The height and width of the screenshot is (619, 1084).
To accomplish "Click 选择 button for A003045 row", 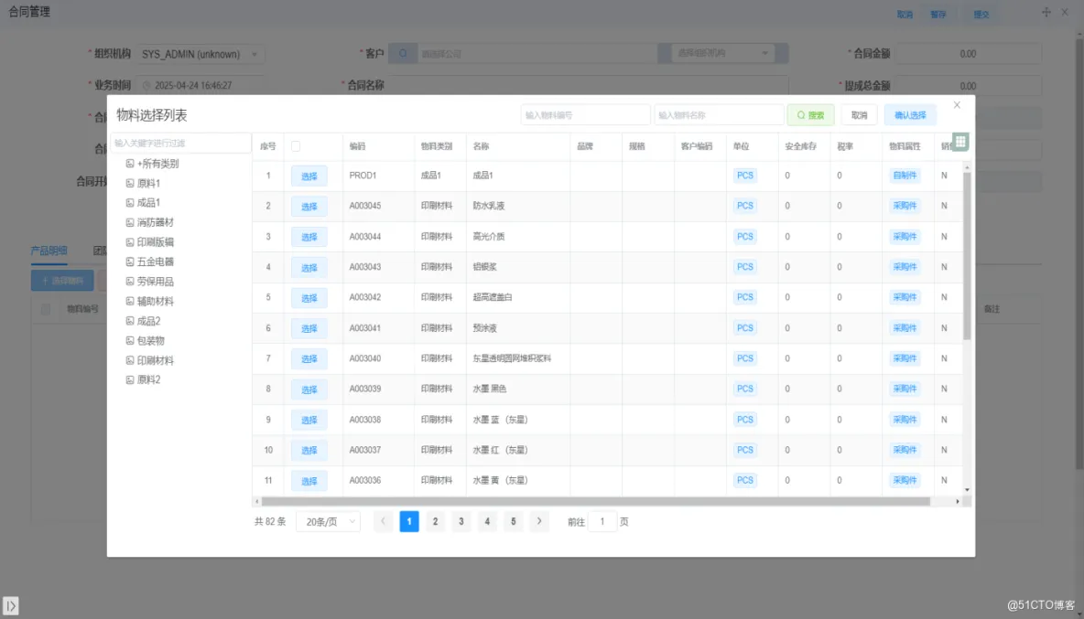I will (309, 207).
